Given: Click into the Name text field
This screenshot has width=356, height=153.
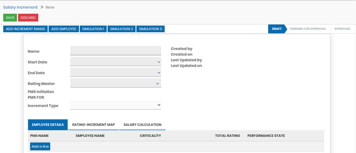Looking at the screenshot, I should [116, 51].
